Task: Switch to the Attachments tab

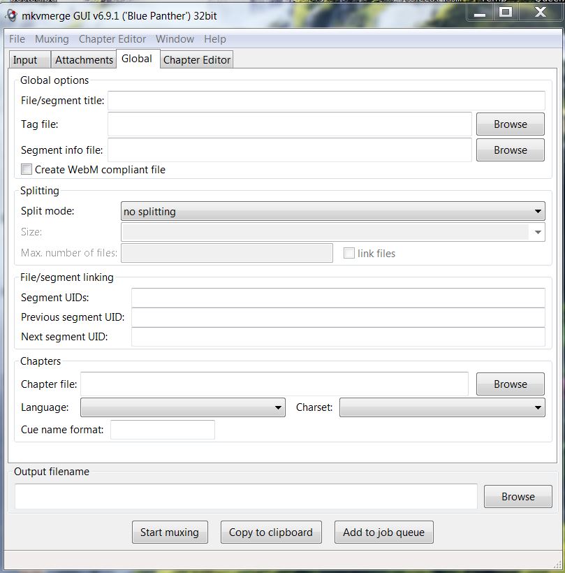Action: (x=84, y=59)
